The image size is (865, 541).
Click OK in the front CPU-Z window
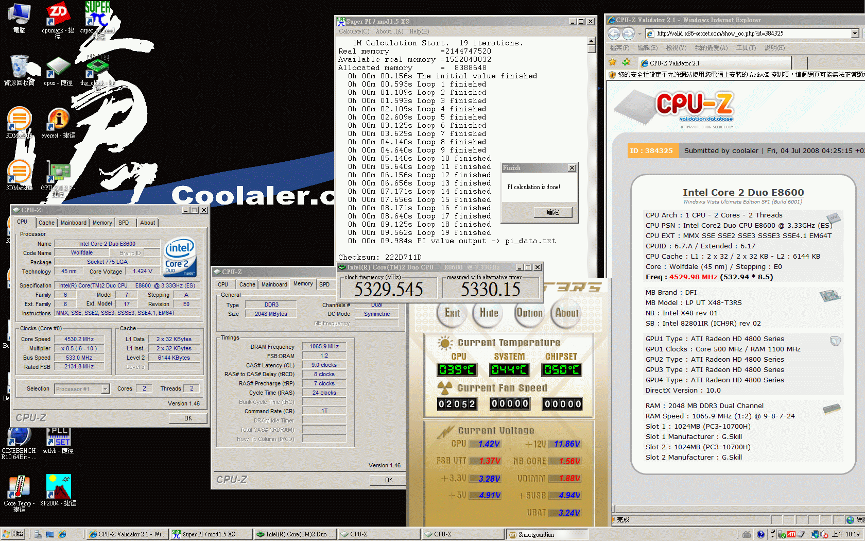click(x=188, y=418)
